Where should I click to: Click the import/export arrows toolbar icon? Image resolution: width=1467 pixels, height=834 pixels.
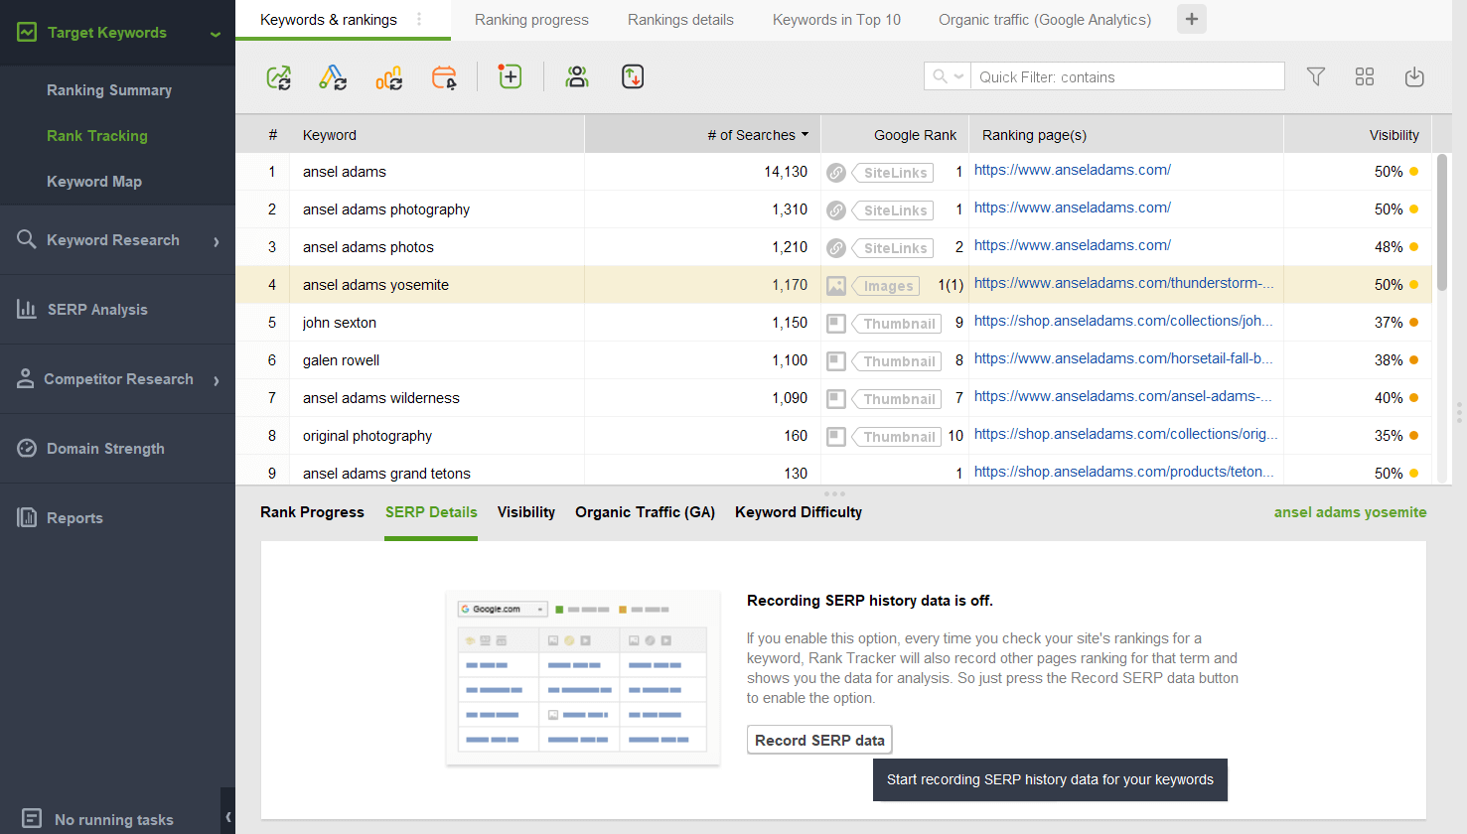click(633, 76)
